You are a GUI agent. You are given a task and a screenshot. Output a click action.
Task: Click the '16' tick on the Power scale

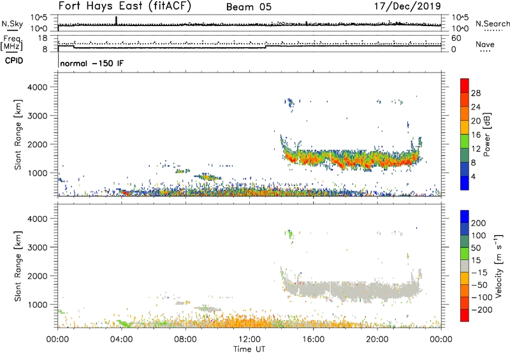[476, 135]
